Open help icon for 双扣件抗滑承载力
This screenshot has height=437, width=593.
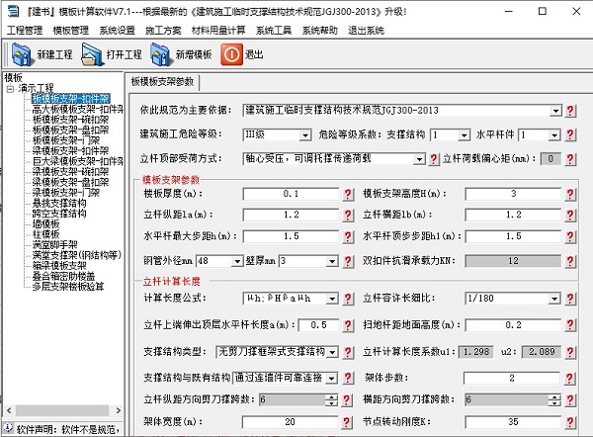570,261
